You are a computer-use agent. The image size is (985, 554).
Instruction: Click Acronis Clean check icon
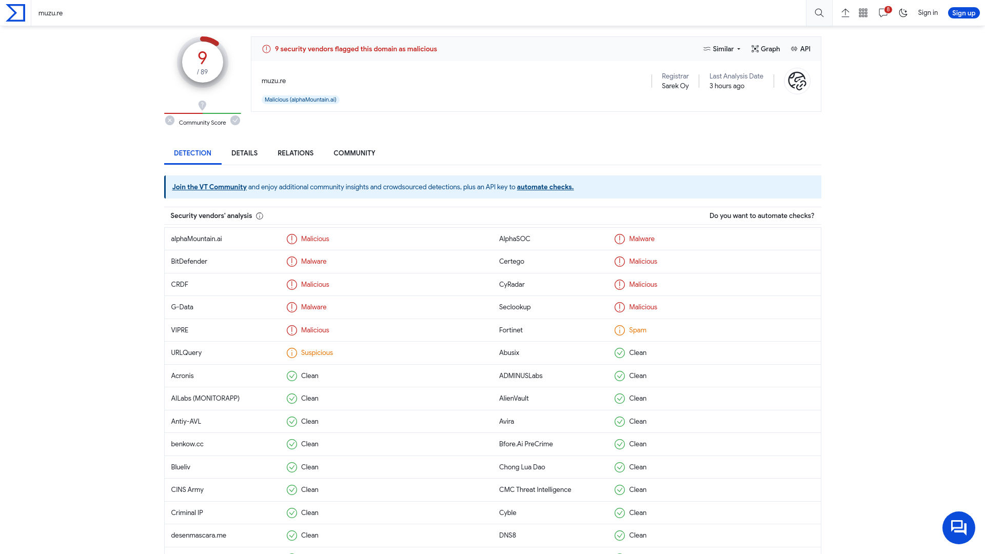(292, 376)
